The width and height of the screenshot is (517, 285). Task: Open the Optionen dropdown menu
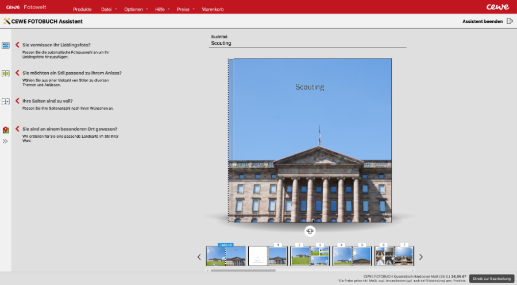(134, 10)
